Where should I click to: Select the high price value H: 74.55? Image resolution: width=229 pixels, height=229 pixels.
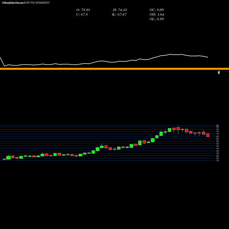point(120,10)
